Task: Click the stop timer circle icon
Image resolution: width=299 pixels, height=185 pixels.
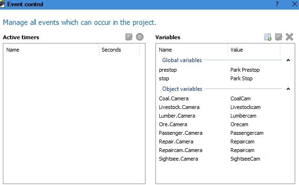Action: tap(140, 37)
